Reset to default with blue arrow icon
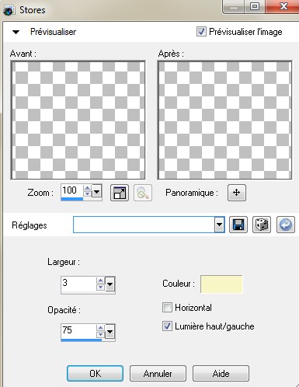This screenshot has width=299, height=387. [286, 225]
